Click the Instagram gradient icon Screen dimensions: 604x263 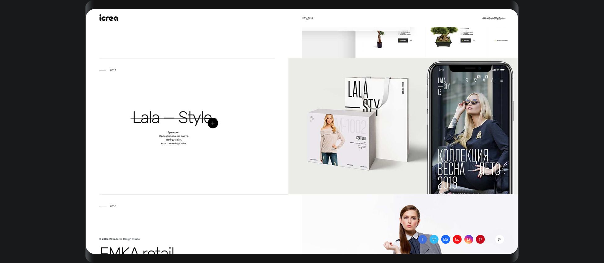[469, 239]
